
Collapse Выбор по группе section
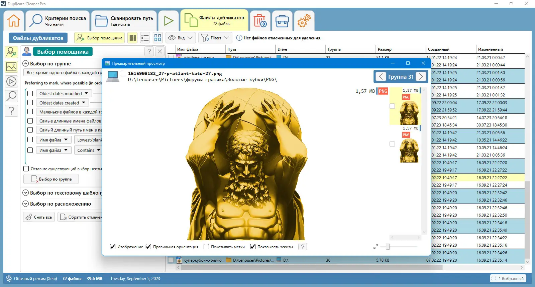click(x=26, y=63)
